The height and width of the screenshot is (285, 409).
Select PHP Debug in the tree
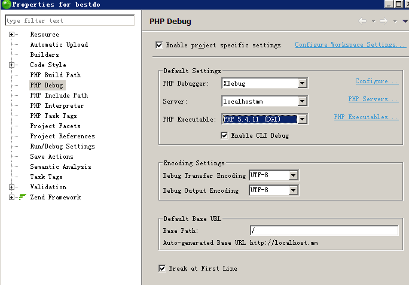point(47,85)
